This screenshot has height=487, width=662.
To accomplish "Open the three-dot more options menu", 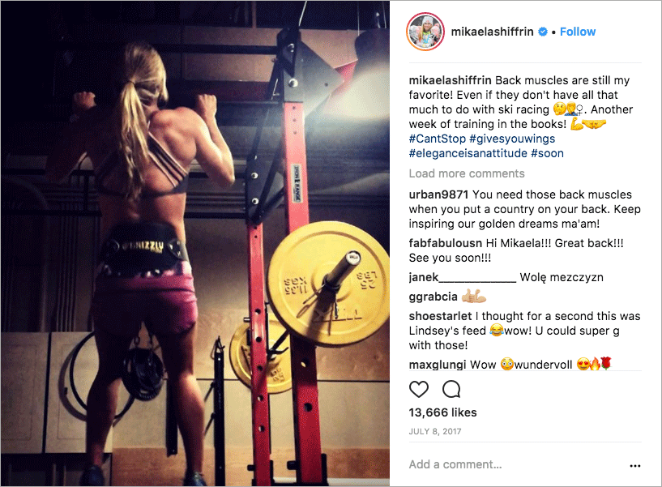I will pos(635,465).
